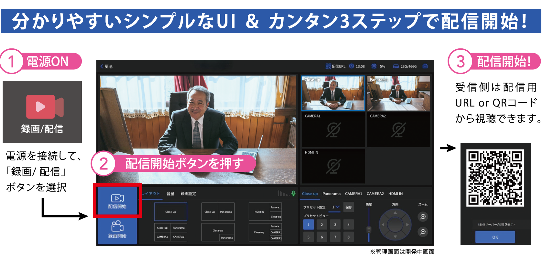The height and width of the screenshot is (255, 542).
Task: Click the 保存 preset save button
Action: [x=348, y=207]
